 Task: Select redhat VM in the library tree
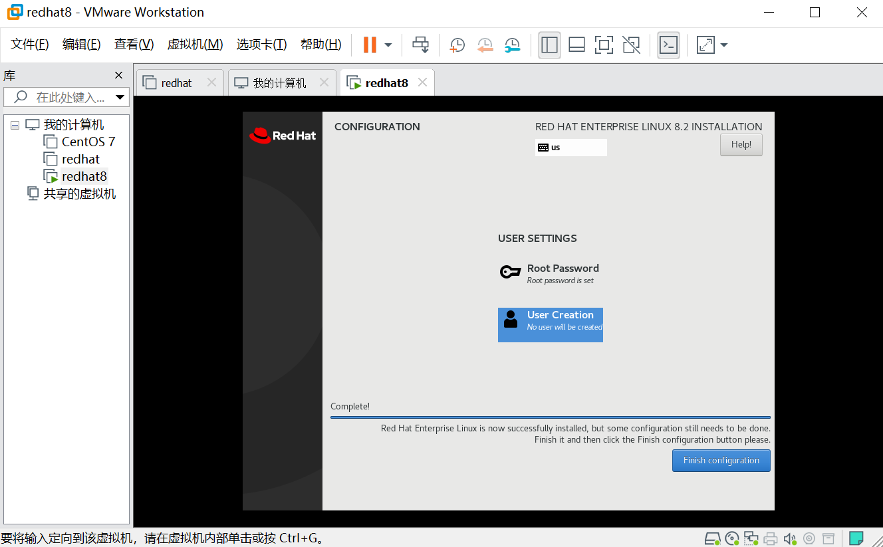[80, 159]
